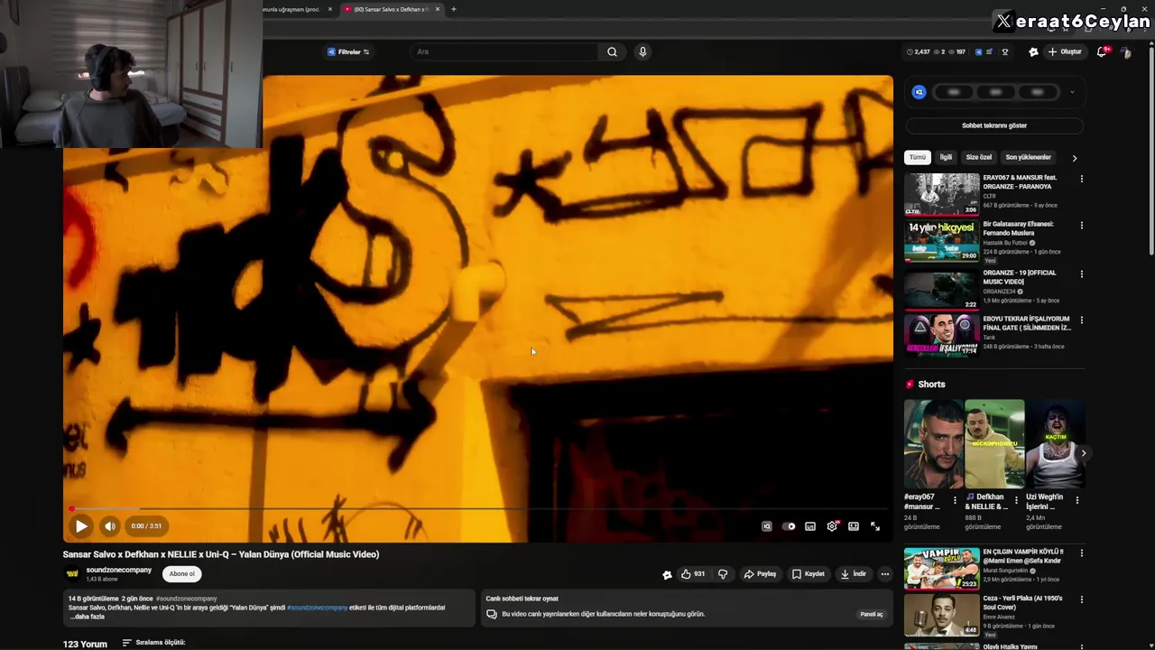Viewport: 1155px width, 650px height.
Task: Download video with İndir button
Action: coord(854,574)
